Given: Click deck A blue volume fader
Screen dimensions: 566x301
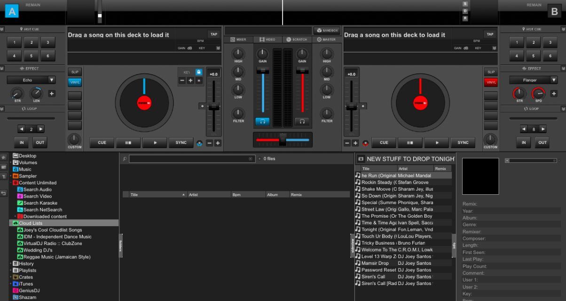Looking at the screenshot, I should tap(263, 71).
